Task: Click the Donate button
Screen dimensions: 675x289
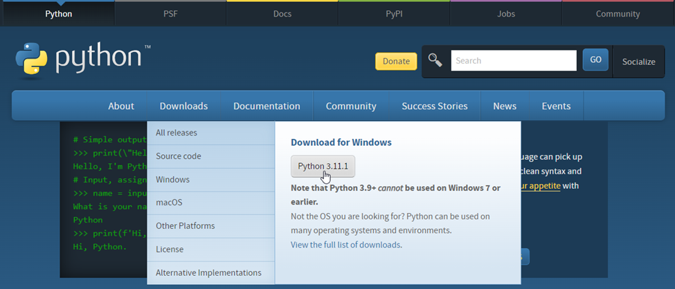Action: click(396, 61)
